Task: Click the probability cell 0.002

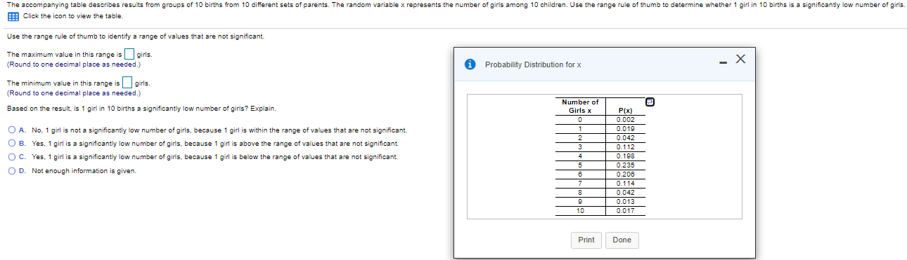Action: (625, 120)
